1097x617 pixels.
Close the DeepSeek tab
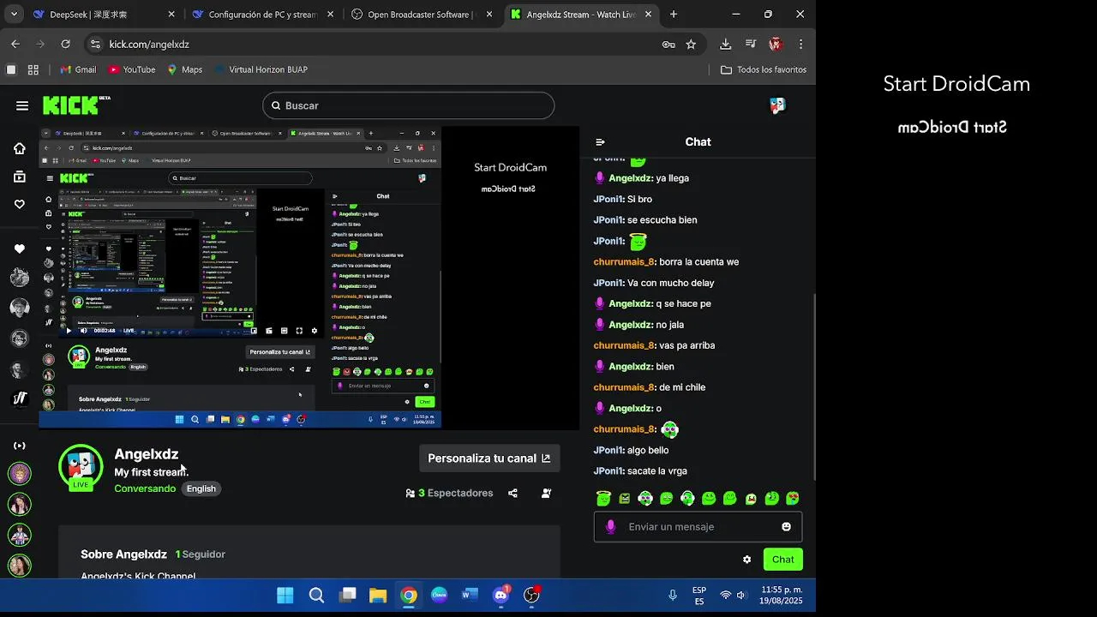[x=171, y=15]
